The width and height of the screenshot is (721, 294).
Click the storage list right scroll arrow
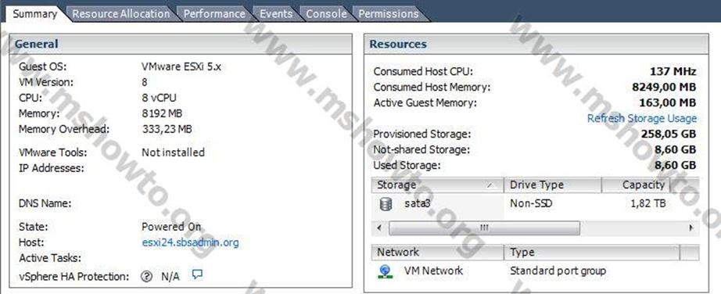pos(691,228)
